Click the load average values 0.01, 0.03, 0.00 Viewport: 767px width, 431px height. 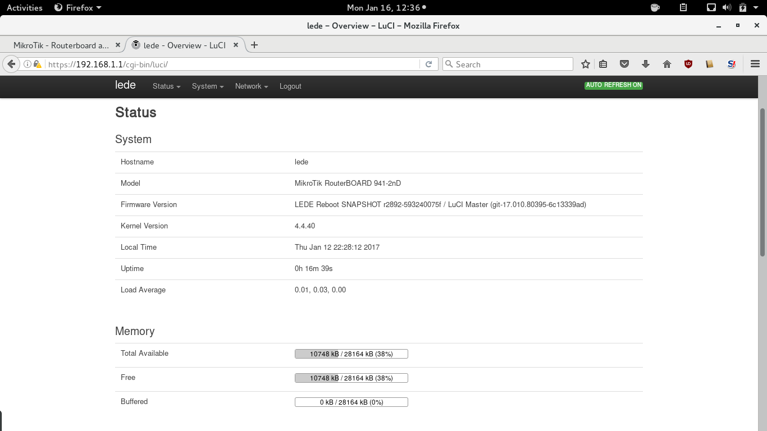[x=320, y=290]
